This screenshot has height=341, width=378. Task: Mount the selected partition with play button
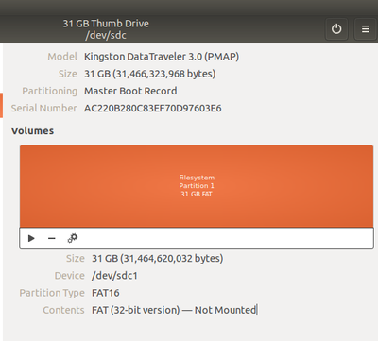coord(31,238)
